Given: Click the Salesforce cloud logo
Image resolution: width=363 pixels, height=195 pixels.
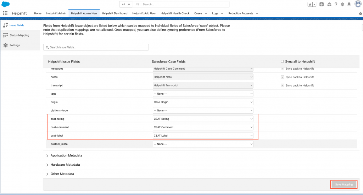Looking at the screenshot, I should tap(6, 4).
